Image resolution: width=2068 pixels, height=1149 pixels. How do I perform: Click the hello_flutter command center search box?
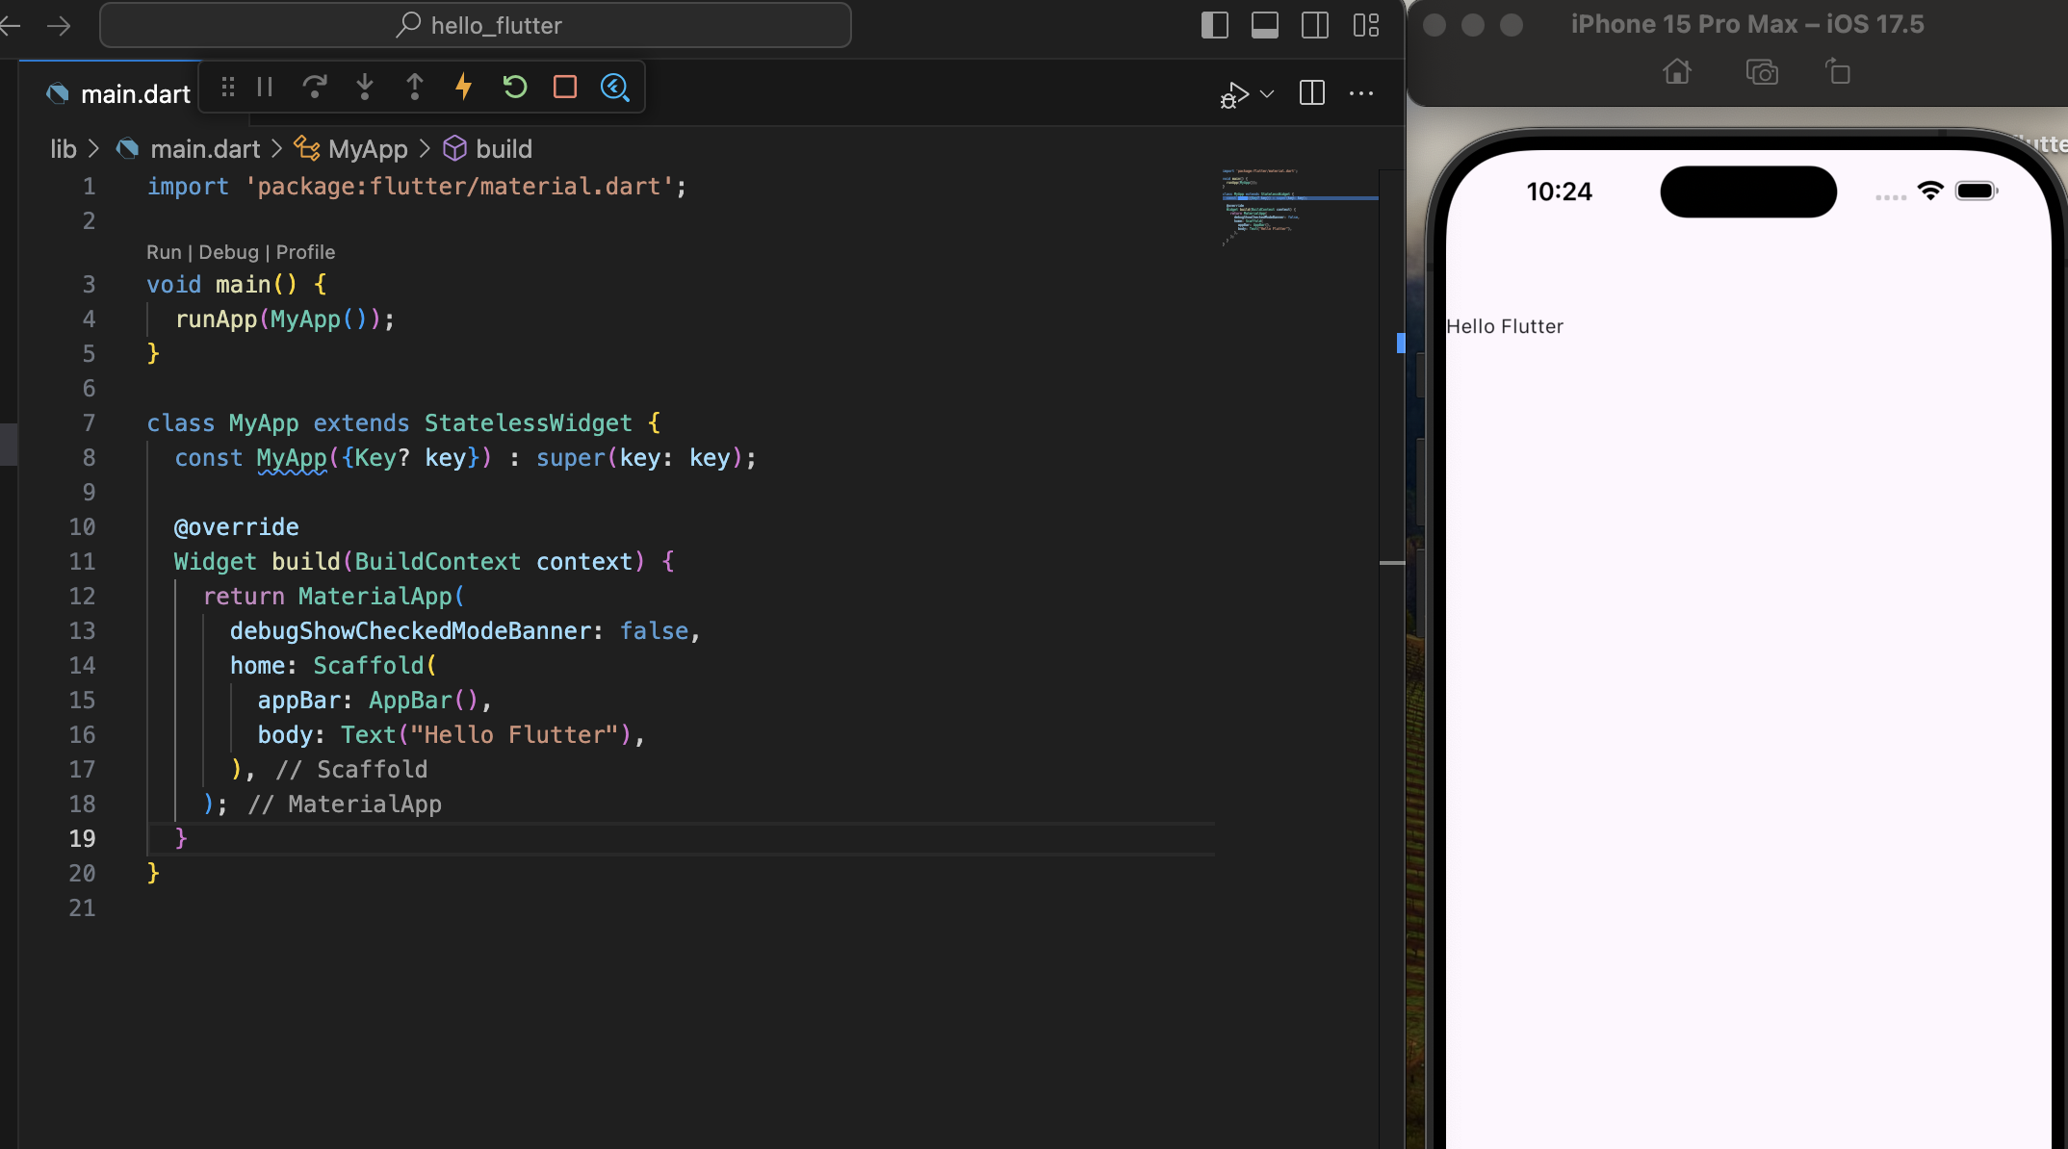click(x=476, y=25)
